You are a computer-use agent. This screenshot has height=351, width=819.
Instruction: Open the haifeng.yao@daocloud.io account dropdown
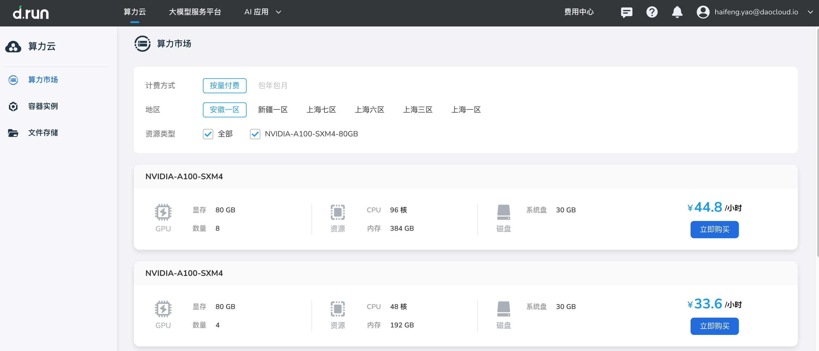click(756, 12)
